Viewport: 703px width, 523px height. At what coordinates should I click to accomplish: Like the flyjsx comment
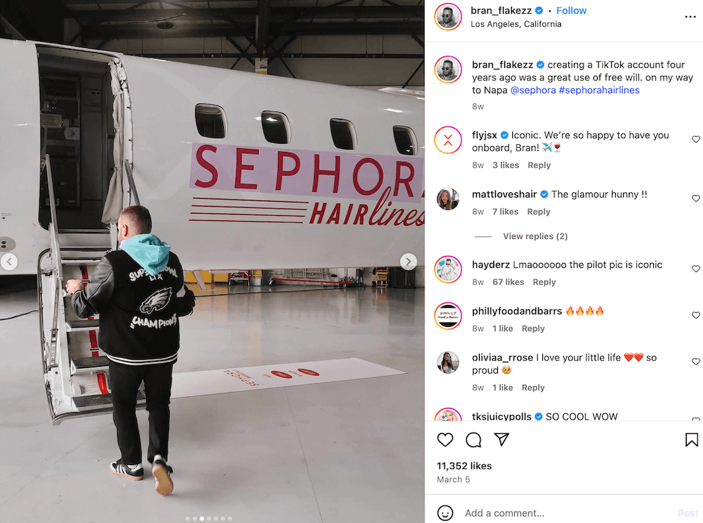tap(696, 139)
